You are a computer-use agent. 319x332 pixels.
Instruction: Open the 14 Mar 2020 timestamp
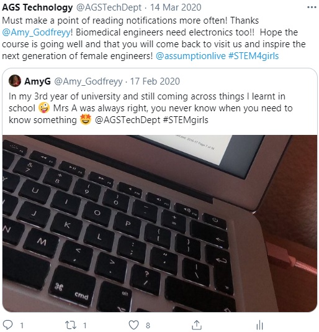[176, 7]
